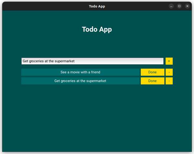Click the minus button in the last task row
194x154 pixels.
pyautogui.click(x=169, y=81)
